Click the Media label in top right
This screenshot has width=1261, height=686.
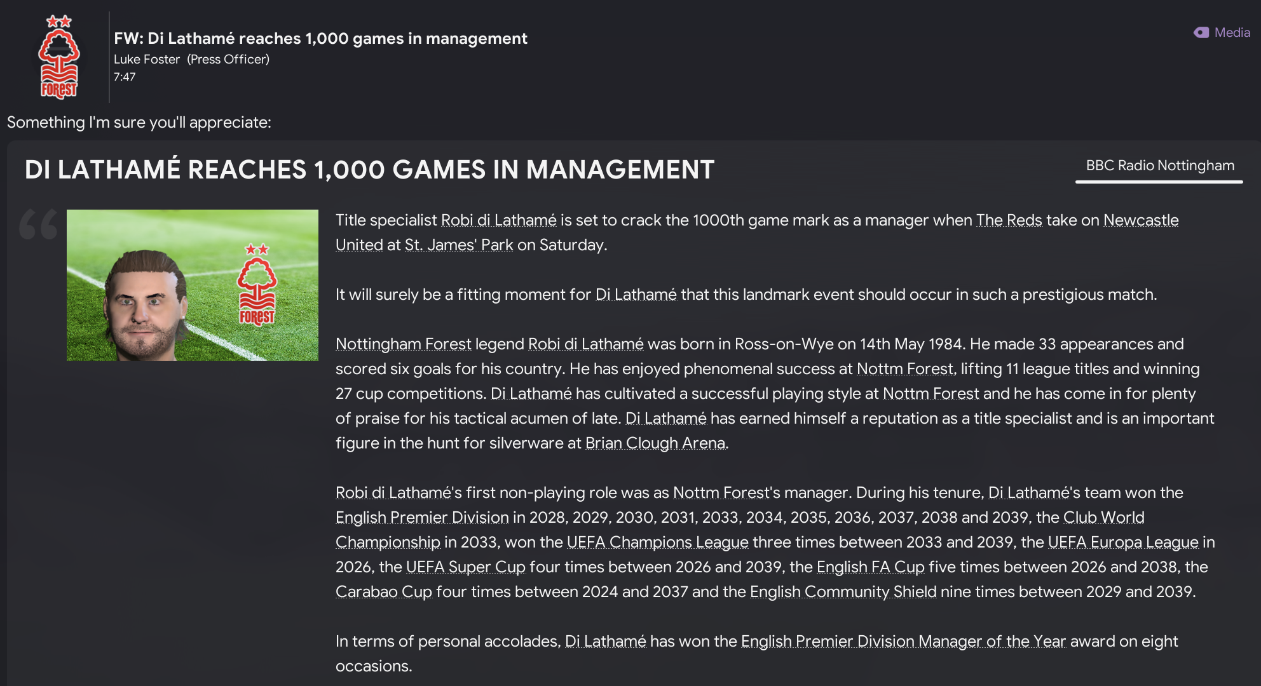point(1232,32)
